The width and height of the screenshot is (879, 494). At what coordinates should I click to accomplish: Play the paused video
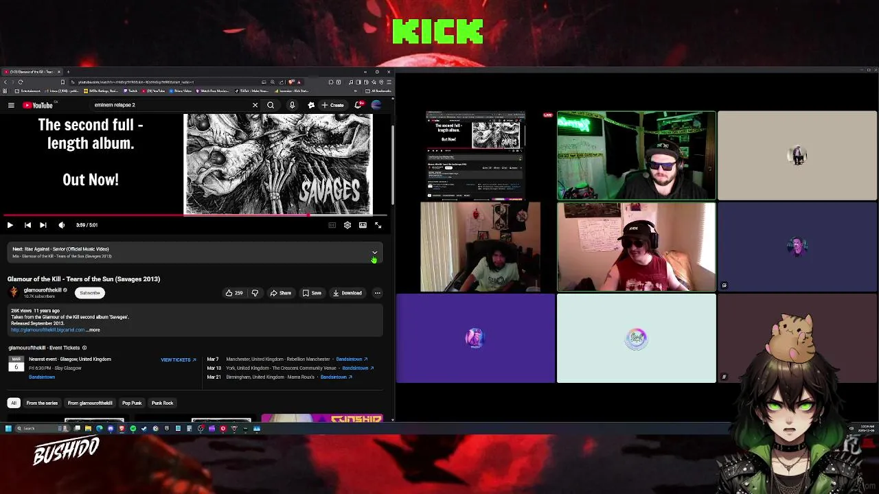coord(10,225)
